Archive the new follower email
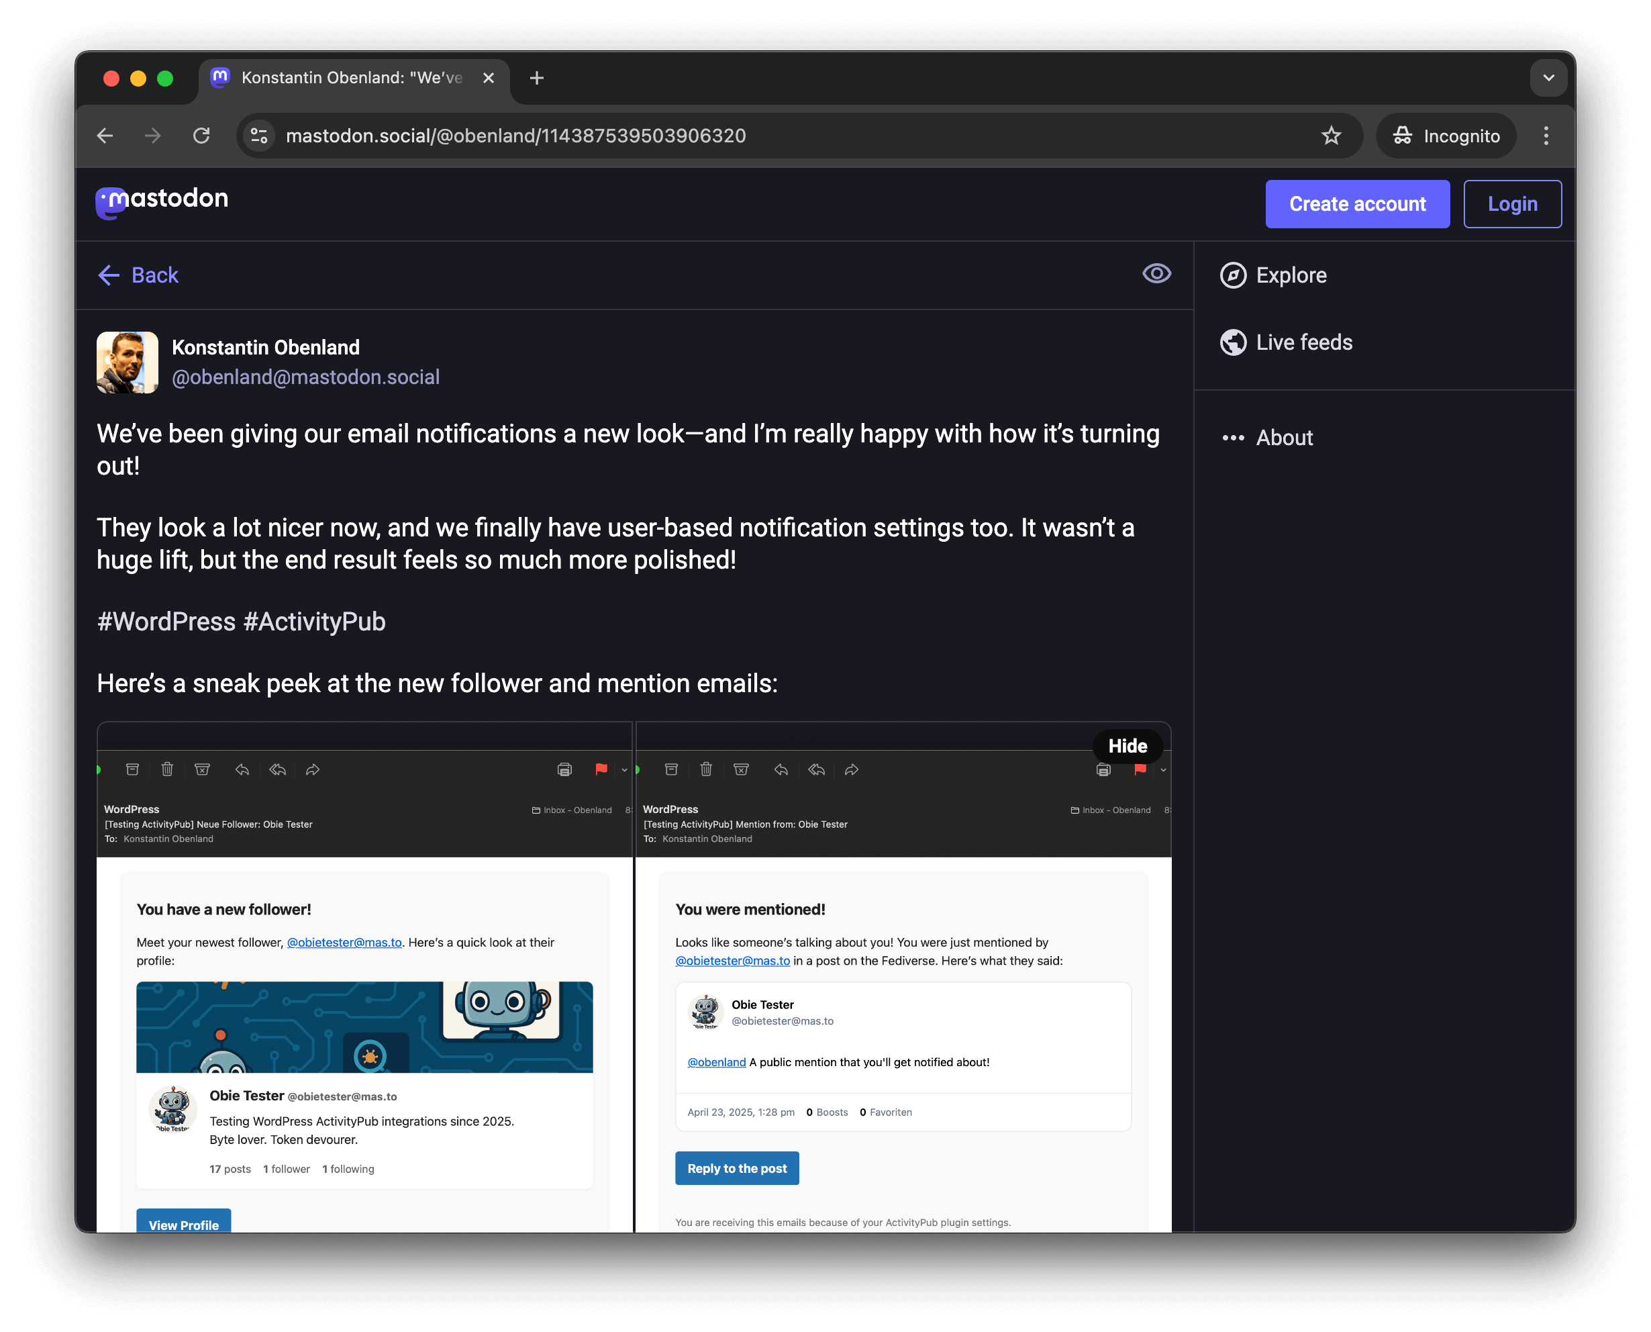1651x1332 pixels. 133,769
